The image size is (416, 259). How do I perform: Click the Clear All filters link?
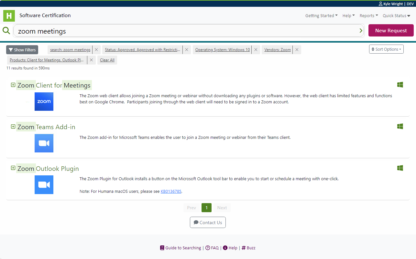pyautogui.click(x=107, y=60)
